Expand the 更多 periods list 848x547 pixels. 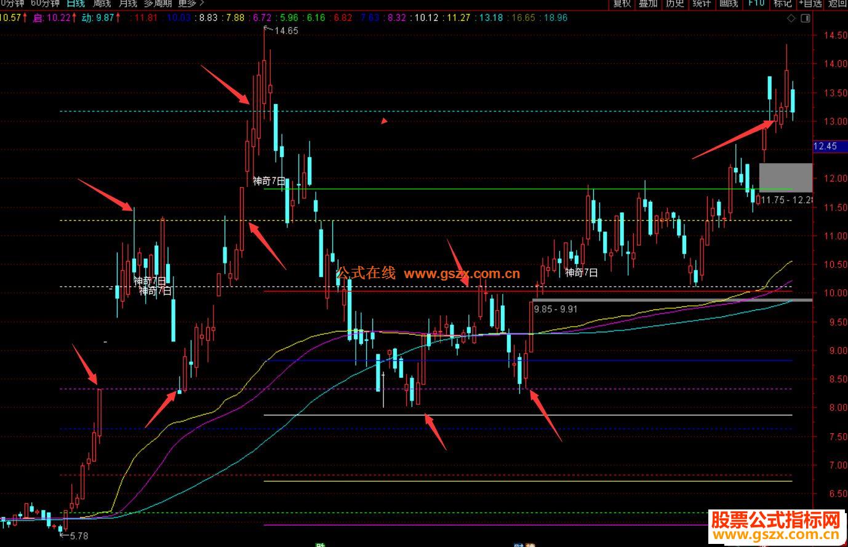191,3
